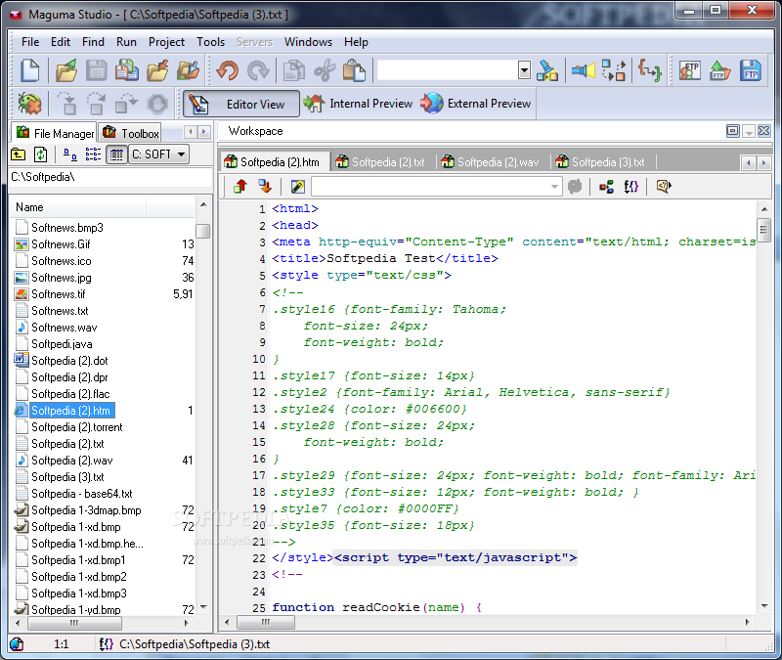Open the Windows menu
This screenshot has width=782, height=660.
click(x=308, y=42)
